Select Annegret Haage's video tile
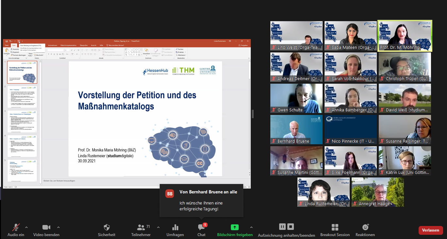This screenshot has width=447, height=239. pyautogui.click(x=377, y=192)
